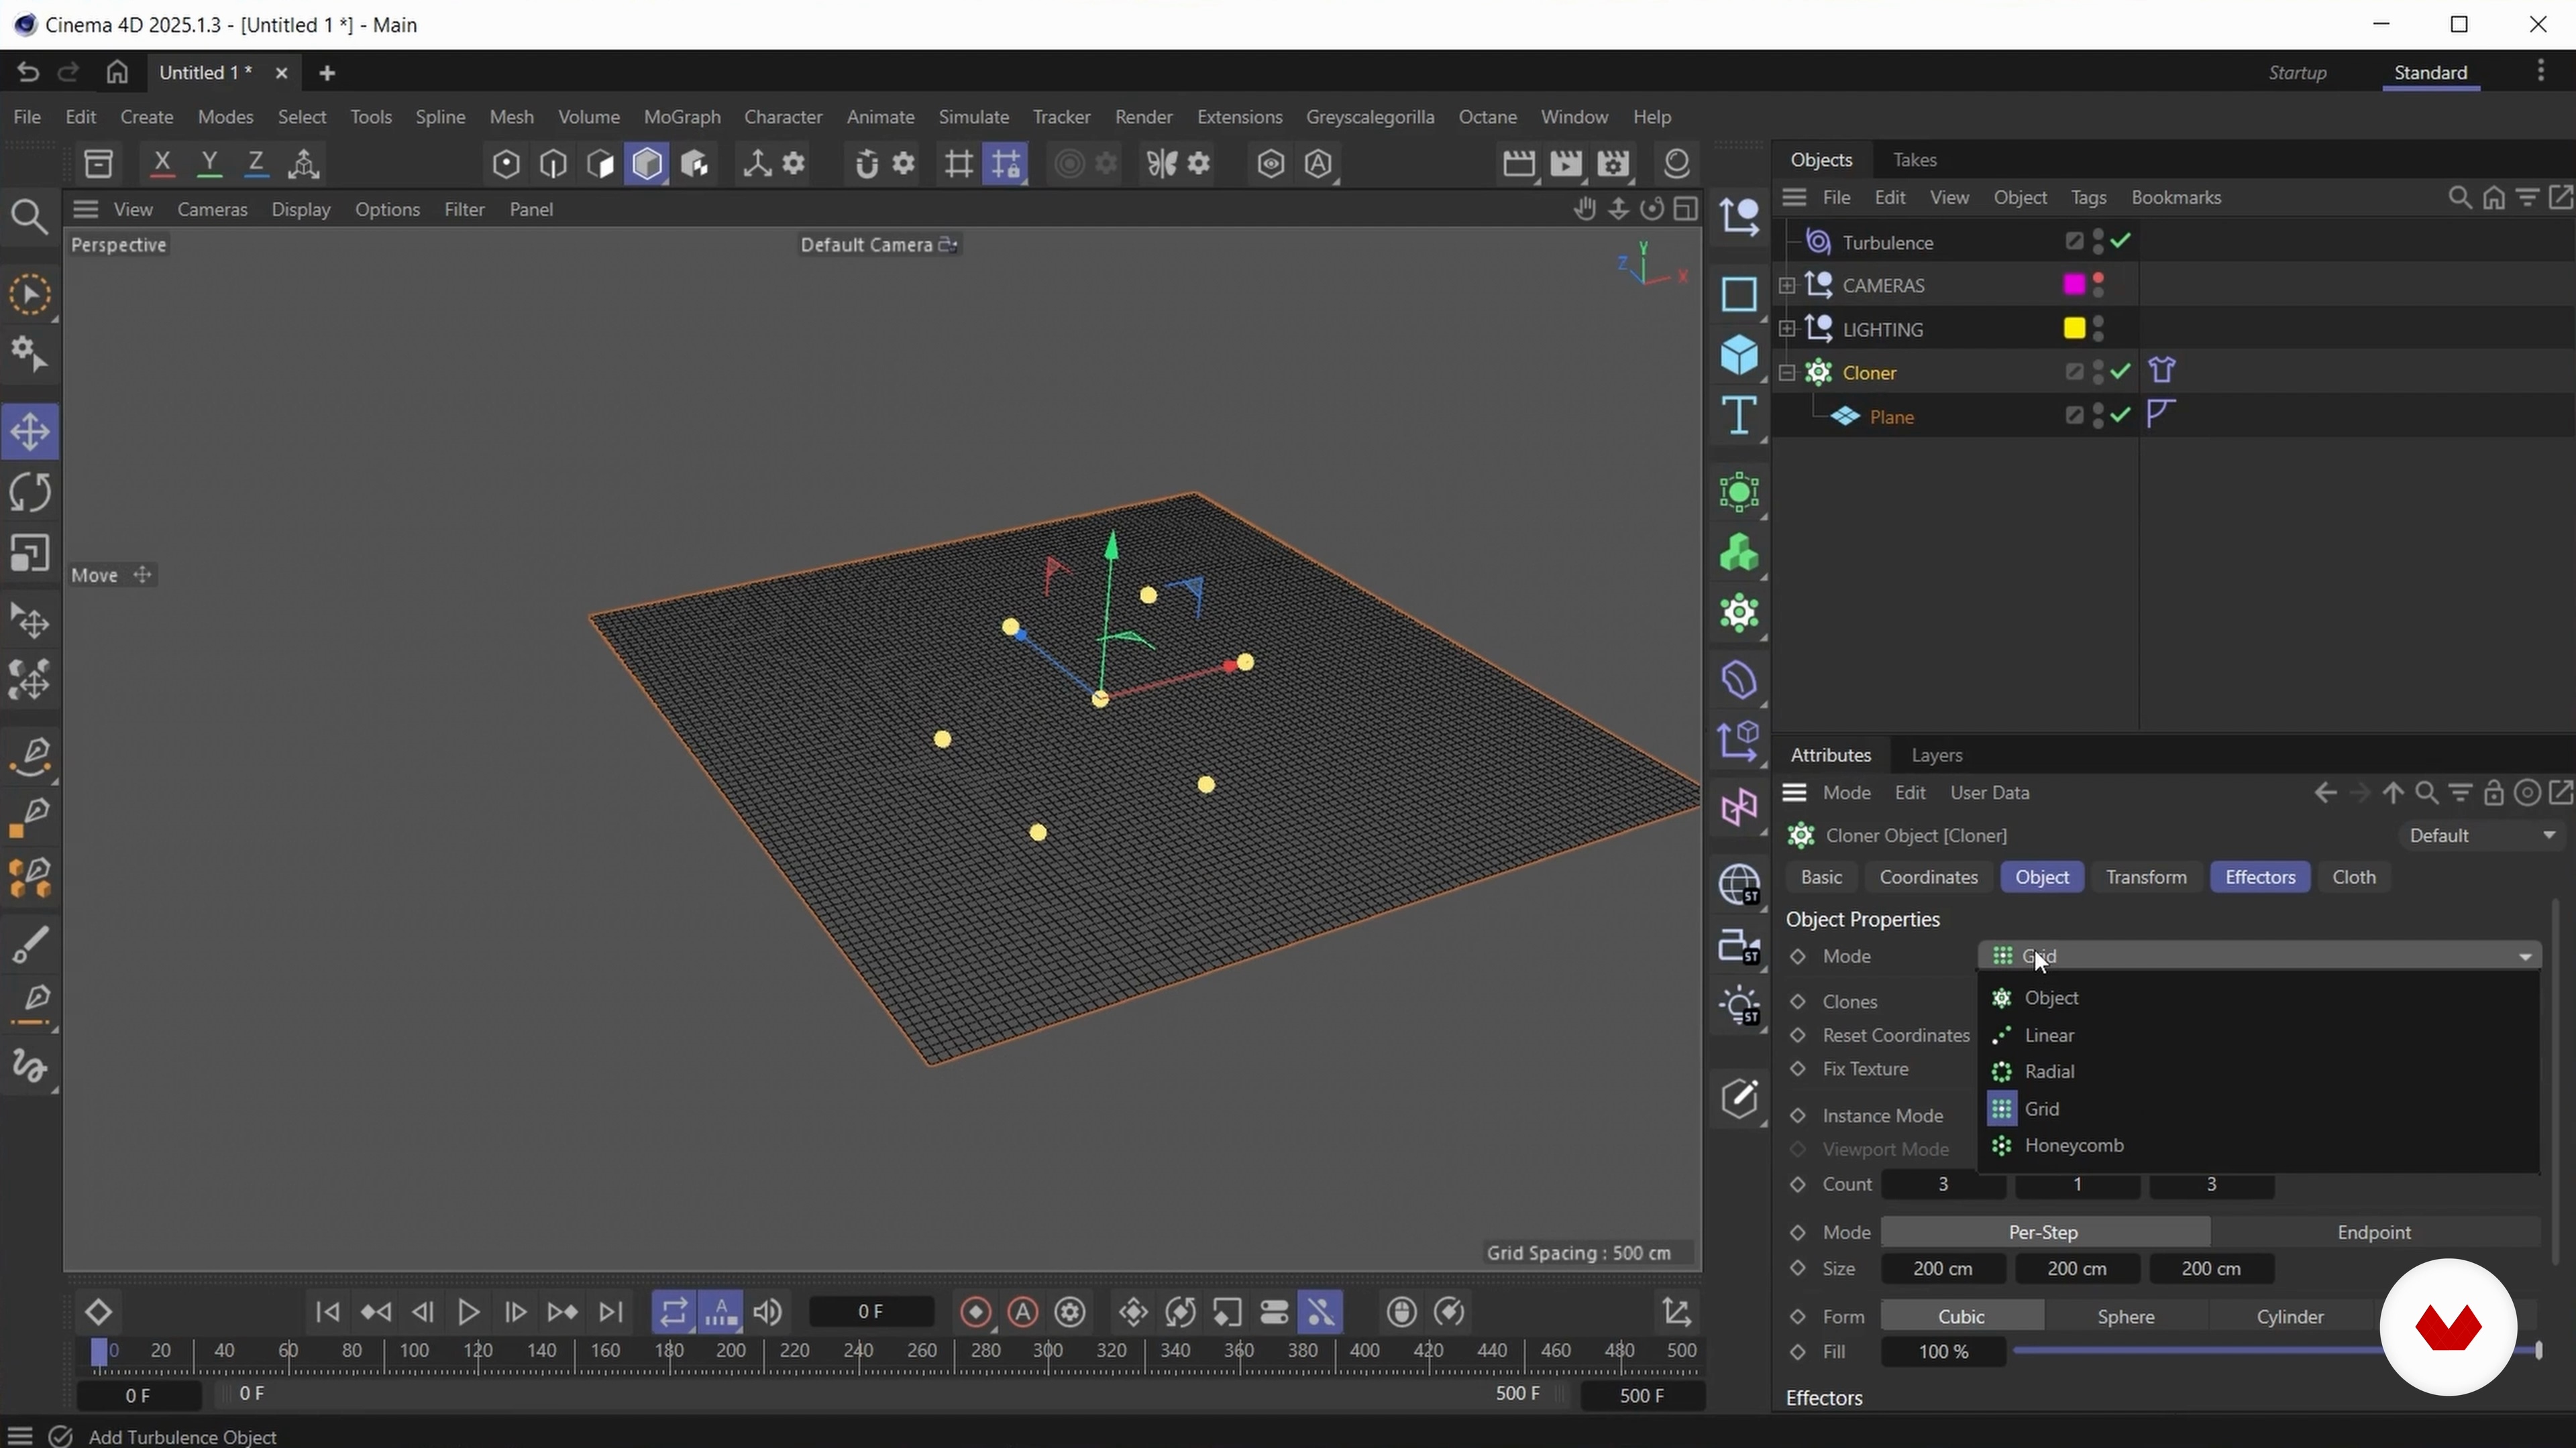The image size is (2576, 1448).
Task: Open the search magnifier in left toolbar
Action: click(x=29, y=217)
